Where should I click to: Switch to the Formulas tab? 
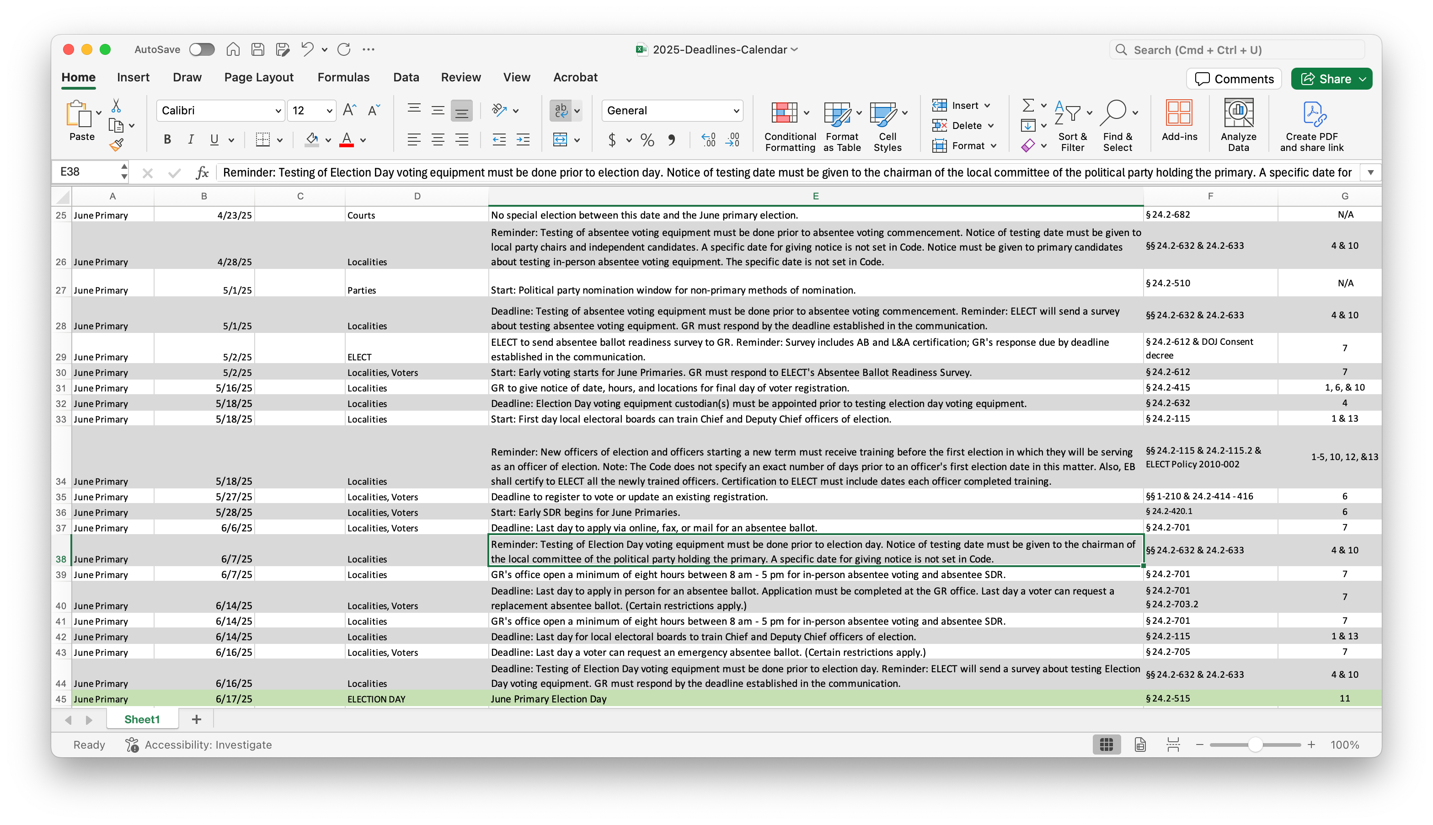tap(343, 78)
